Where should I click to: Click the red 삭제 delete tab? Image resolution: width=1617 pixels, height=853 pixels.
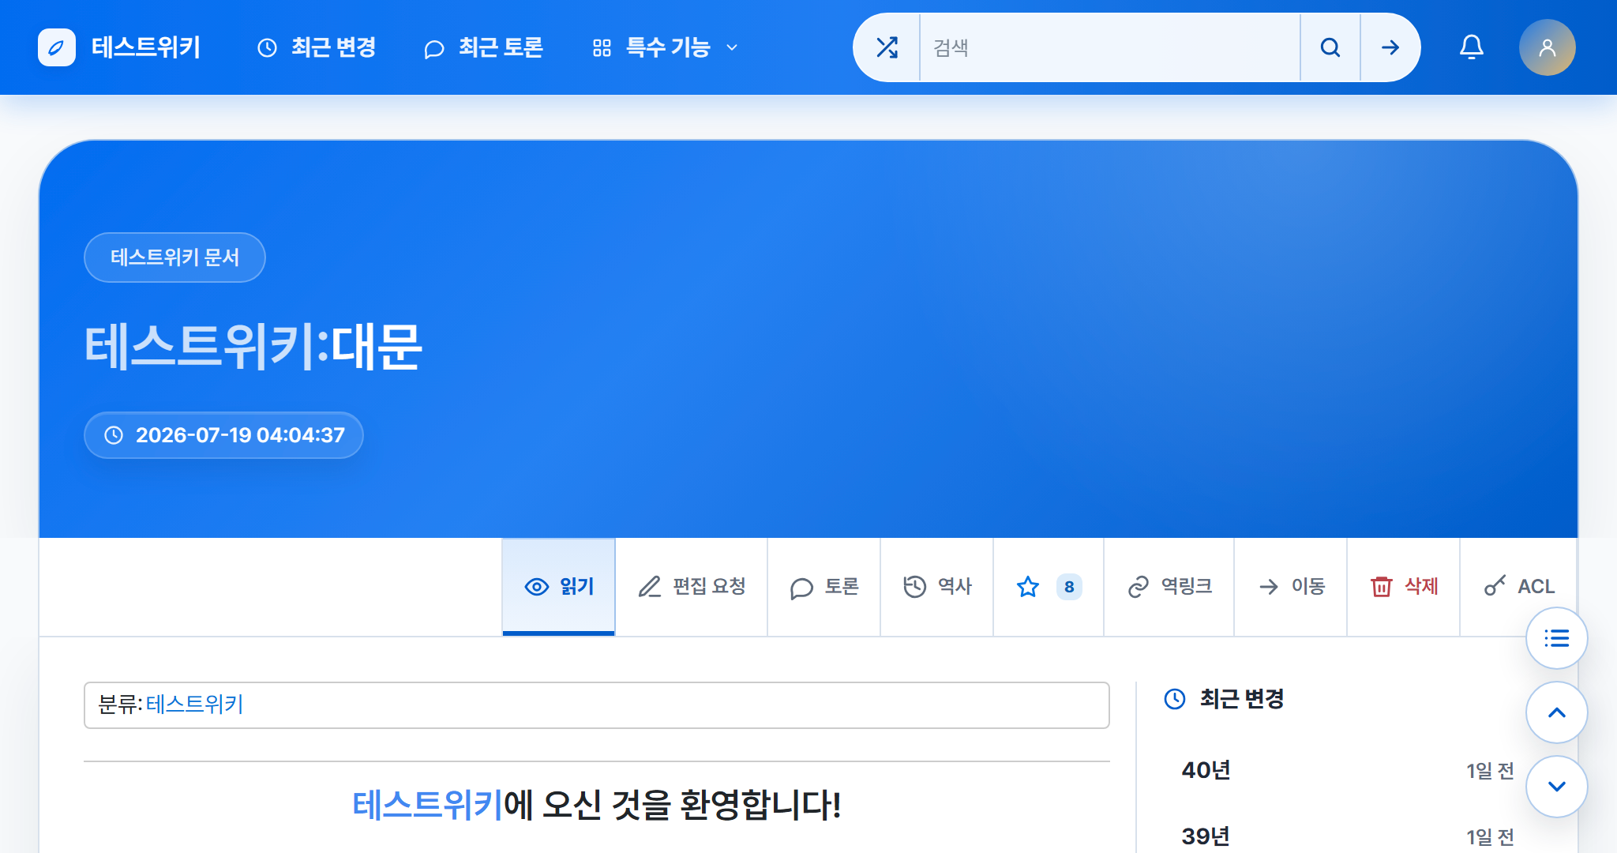click(x=1404, y=587)
